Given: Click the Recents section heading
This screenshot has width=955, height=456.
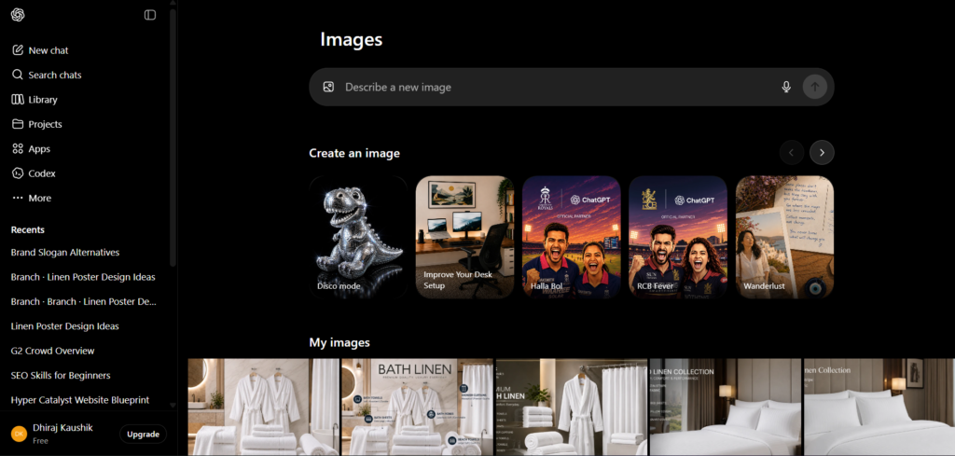Looking at the screenshot, I should click(27, 229).
